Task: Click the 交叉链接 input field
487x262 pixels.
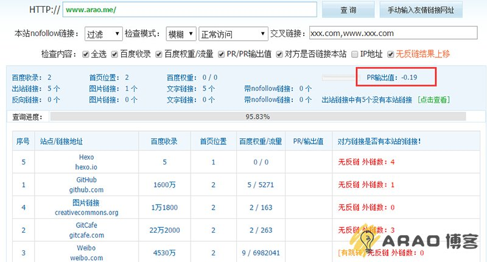Action: point(393,33)
